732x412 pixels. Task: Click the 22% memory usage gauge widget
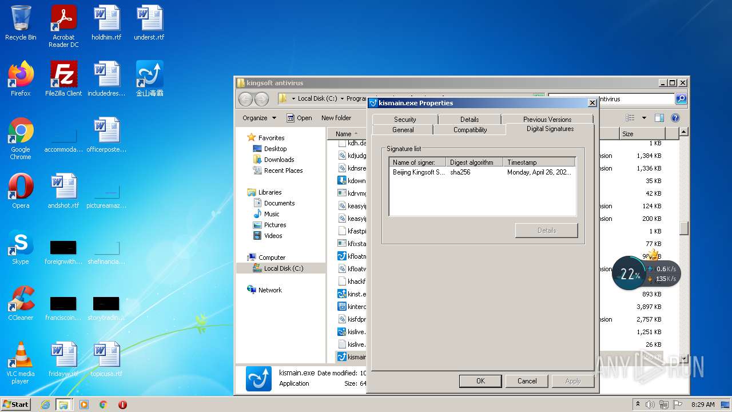tap(629, 274)
